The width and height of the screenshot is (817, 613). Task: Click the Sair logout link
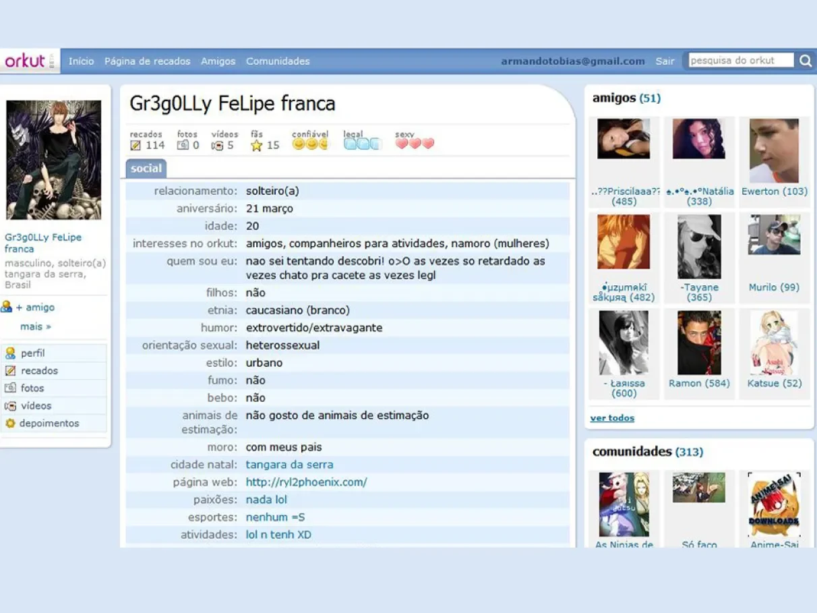pyautogui.click(x=665, y=61)
